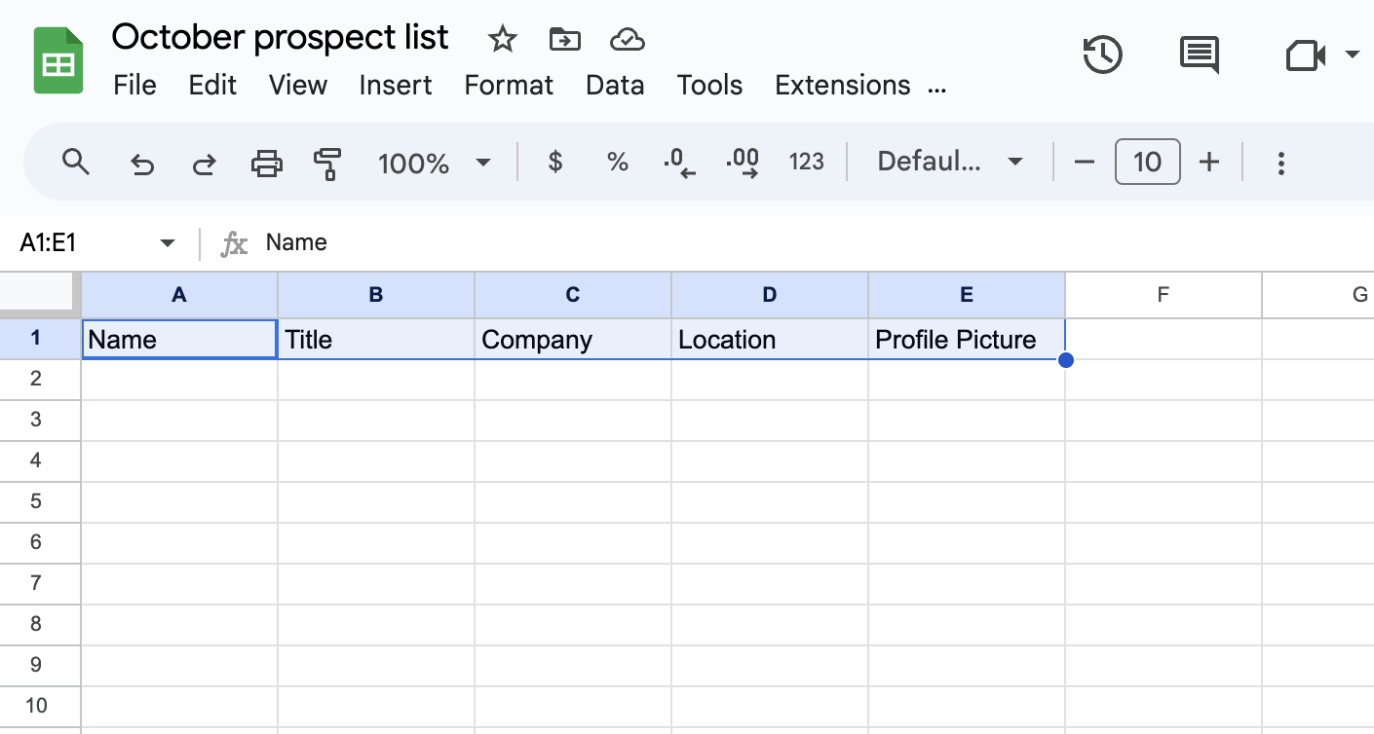Open the Data menu

(615, 86)
